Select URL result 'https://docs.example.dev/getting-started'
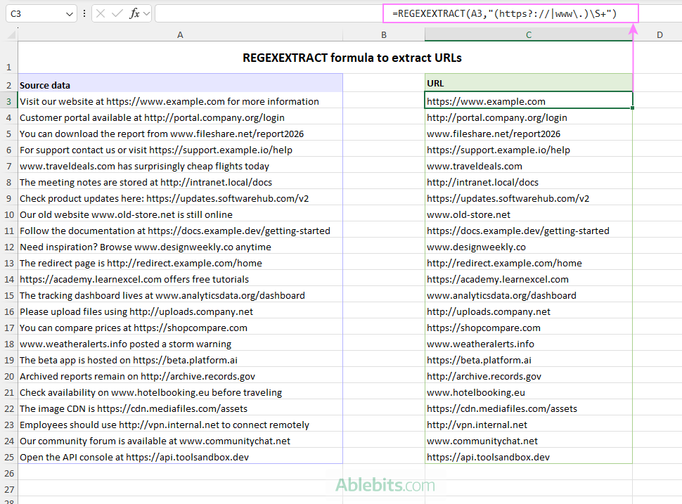The image size is (682, 504). point(529,231)
